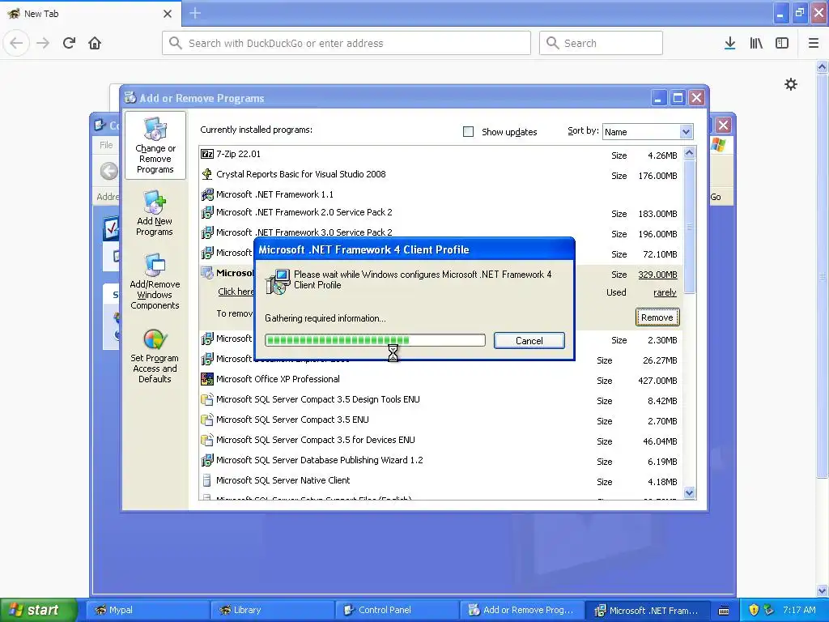This screenshot has width=829, height=622.
Task: Select Microsoft Office XP Professional row
Action: click(x=440, y=380)
